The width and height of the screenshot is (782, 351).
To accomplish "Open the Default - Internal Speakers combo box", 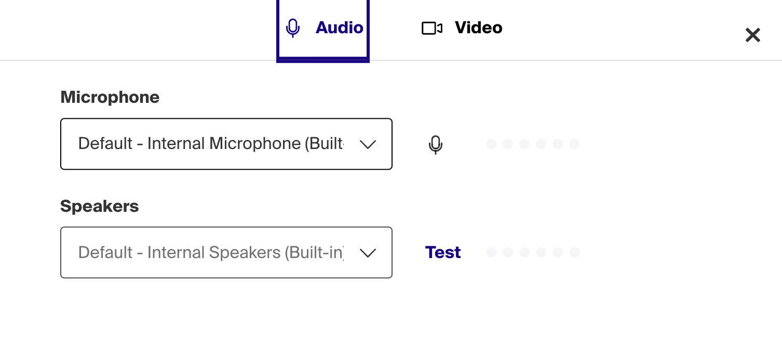I will (226, 252).
